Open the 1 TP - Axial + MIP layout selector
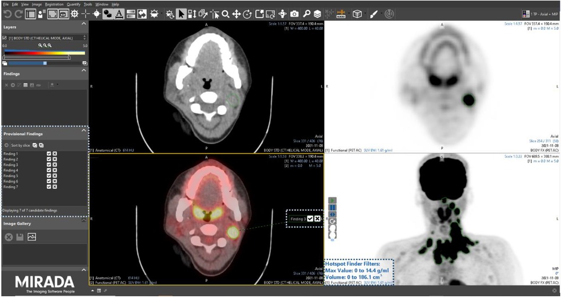This screenshot has height=297, width=561. coord(541,14)
